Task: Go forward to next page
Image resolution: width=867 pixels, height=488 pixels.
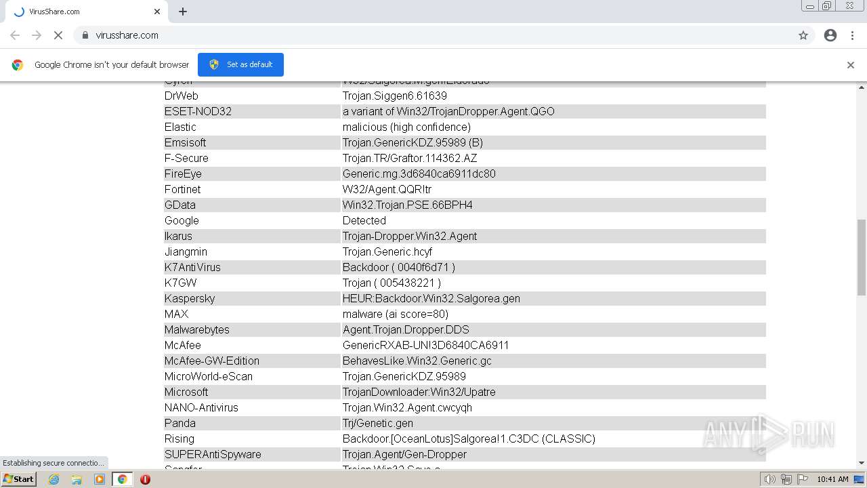Action: pyautogui.click(x=37, y=35)
